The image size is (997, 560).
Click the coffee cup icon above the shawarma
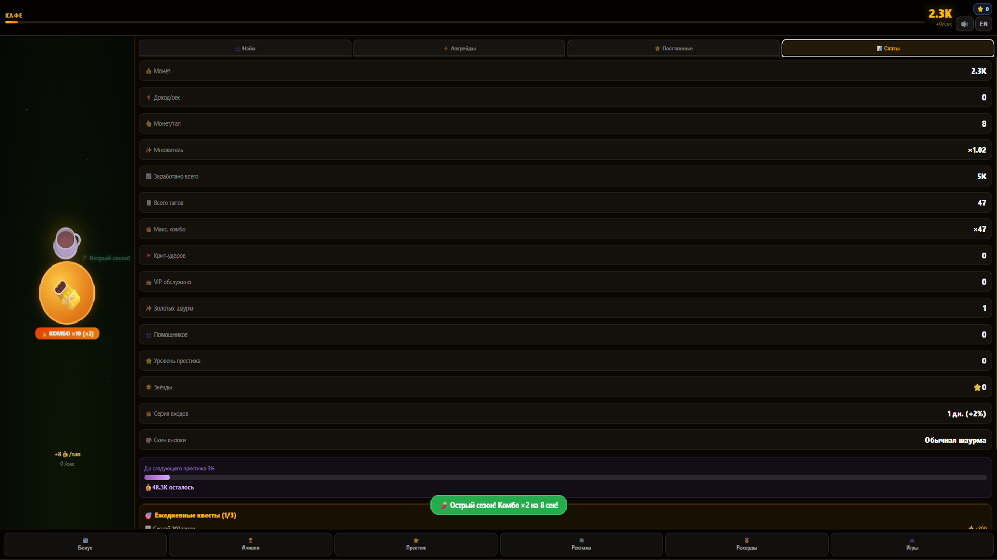[x=66, y=243]
